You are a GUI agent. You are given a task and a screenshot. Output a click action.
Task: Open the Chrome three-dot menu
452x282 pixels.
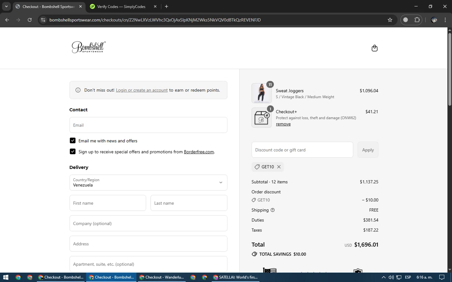445,20
